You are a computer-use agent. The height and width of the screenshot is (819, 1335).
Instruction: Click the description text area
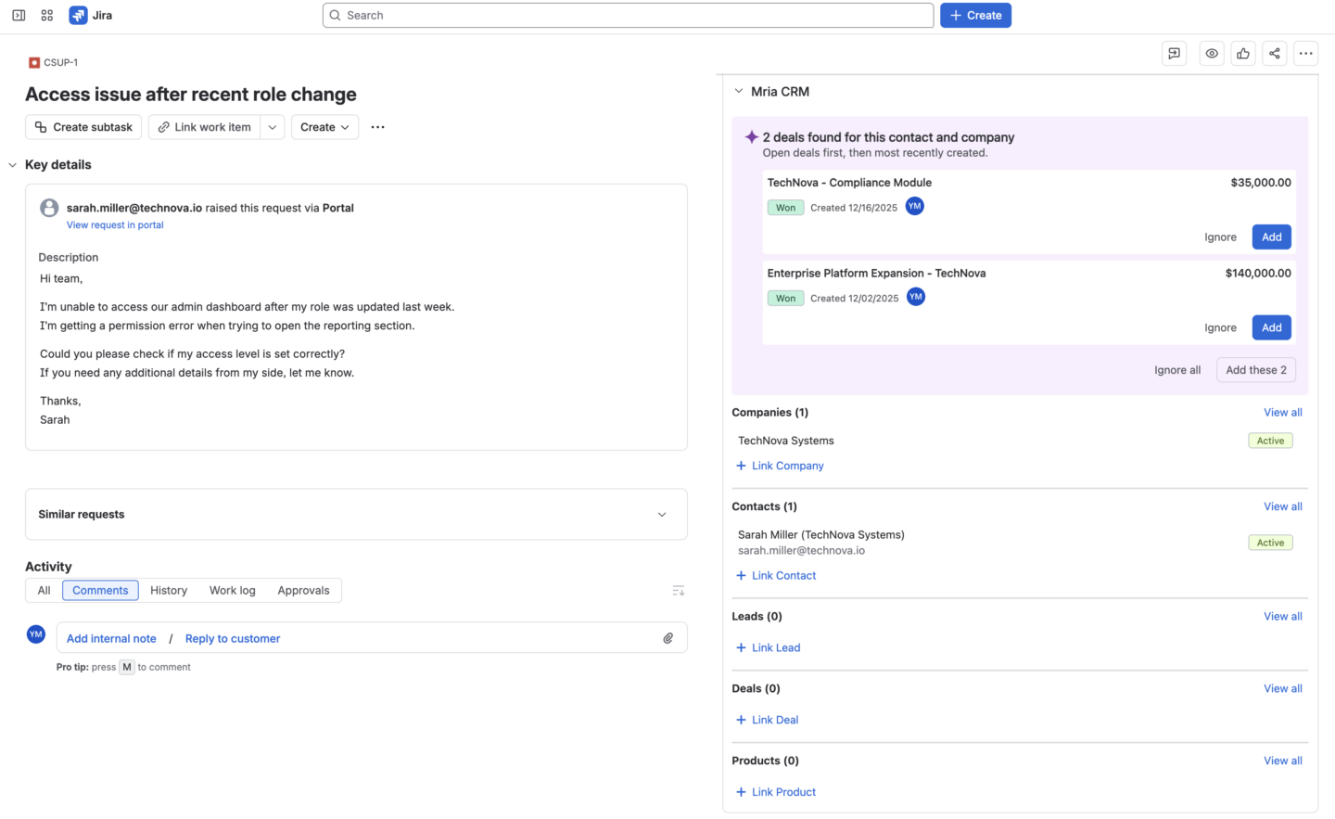coord(356,350)
